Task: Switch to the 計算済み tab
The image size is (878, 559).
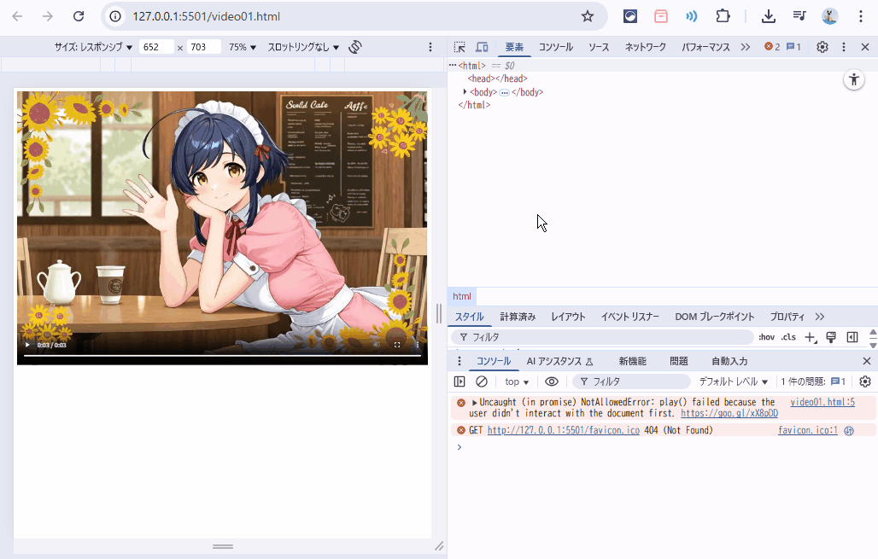Action: tap(518, 317)
